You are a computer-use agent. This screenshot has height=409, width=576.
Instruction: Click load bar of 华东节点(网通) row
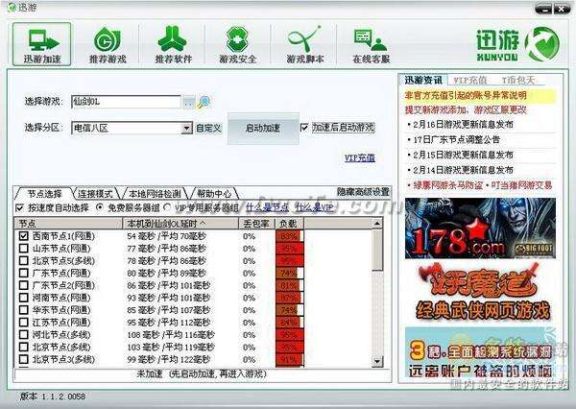[290, 310]
